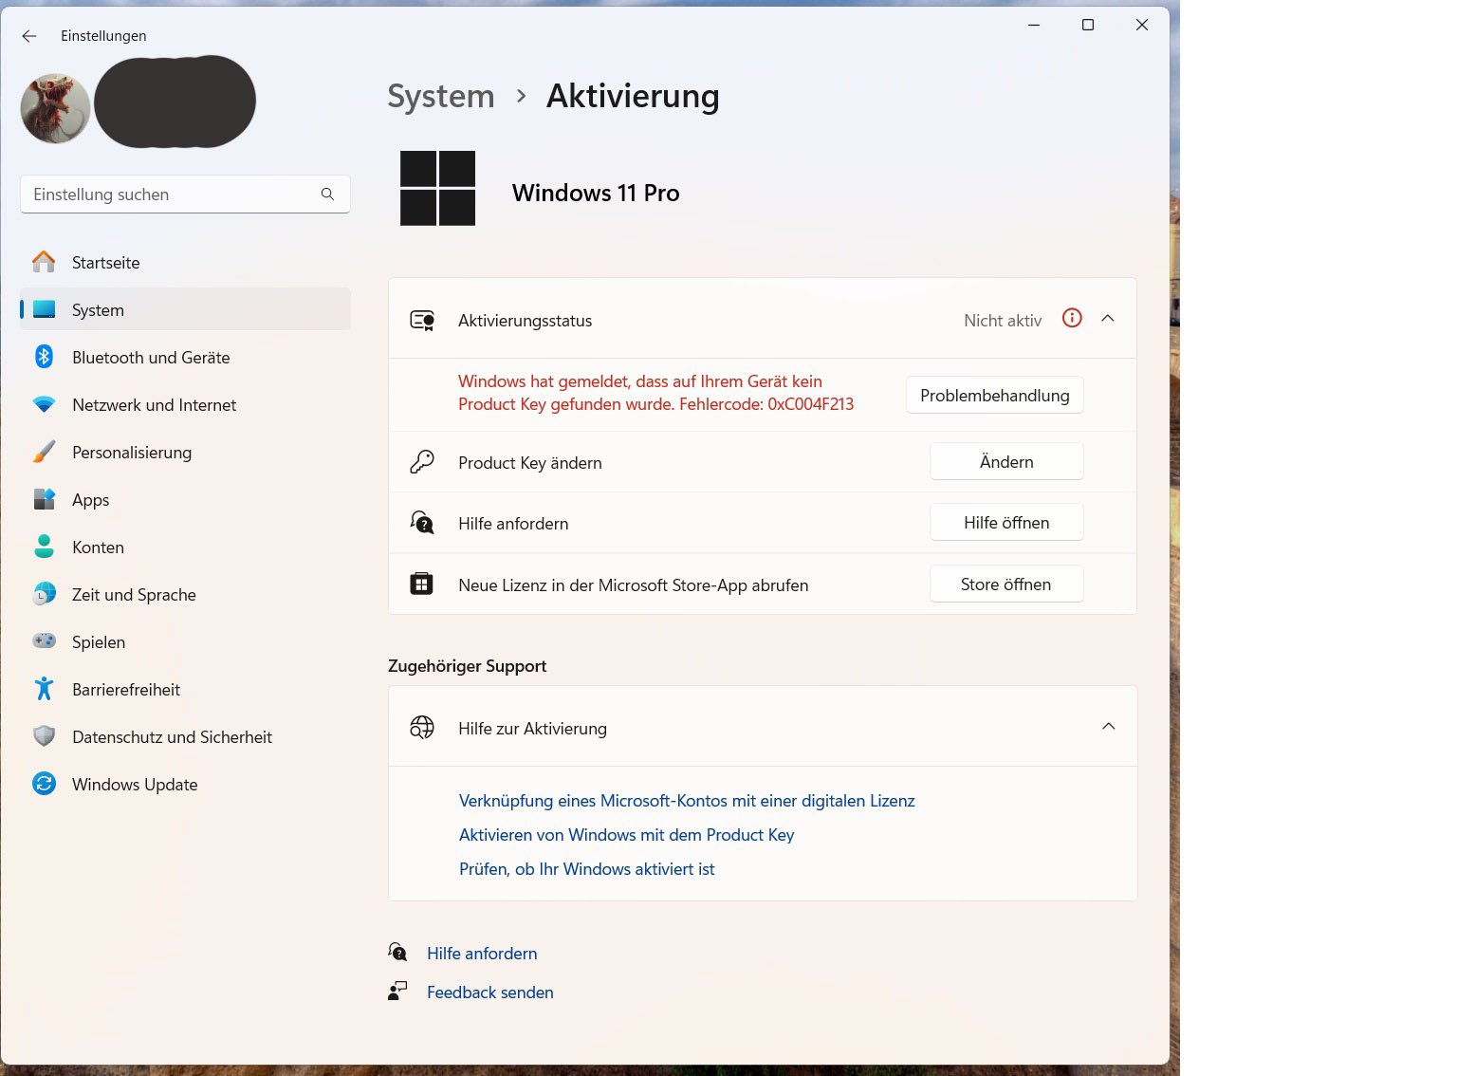Open Zeit und Sprache settings
The image size is (1457, 1076).
[185, 595]
